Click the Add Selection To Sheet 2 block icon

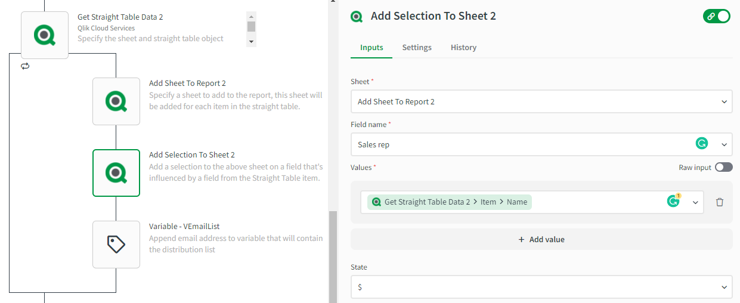point(116,172)
